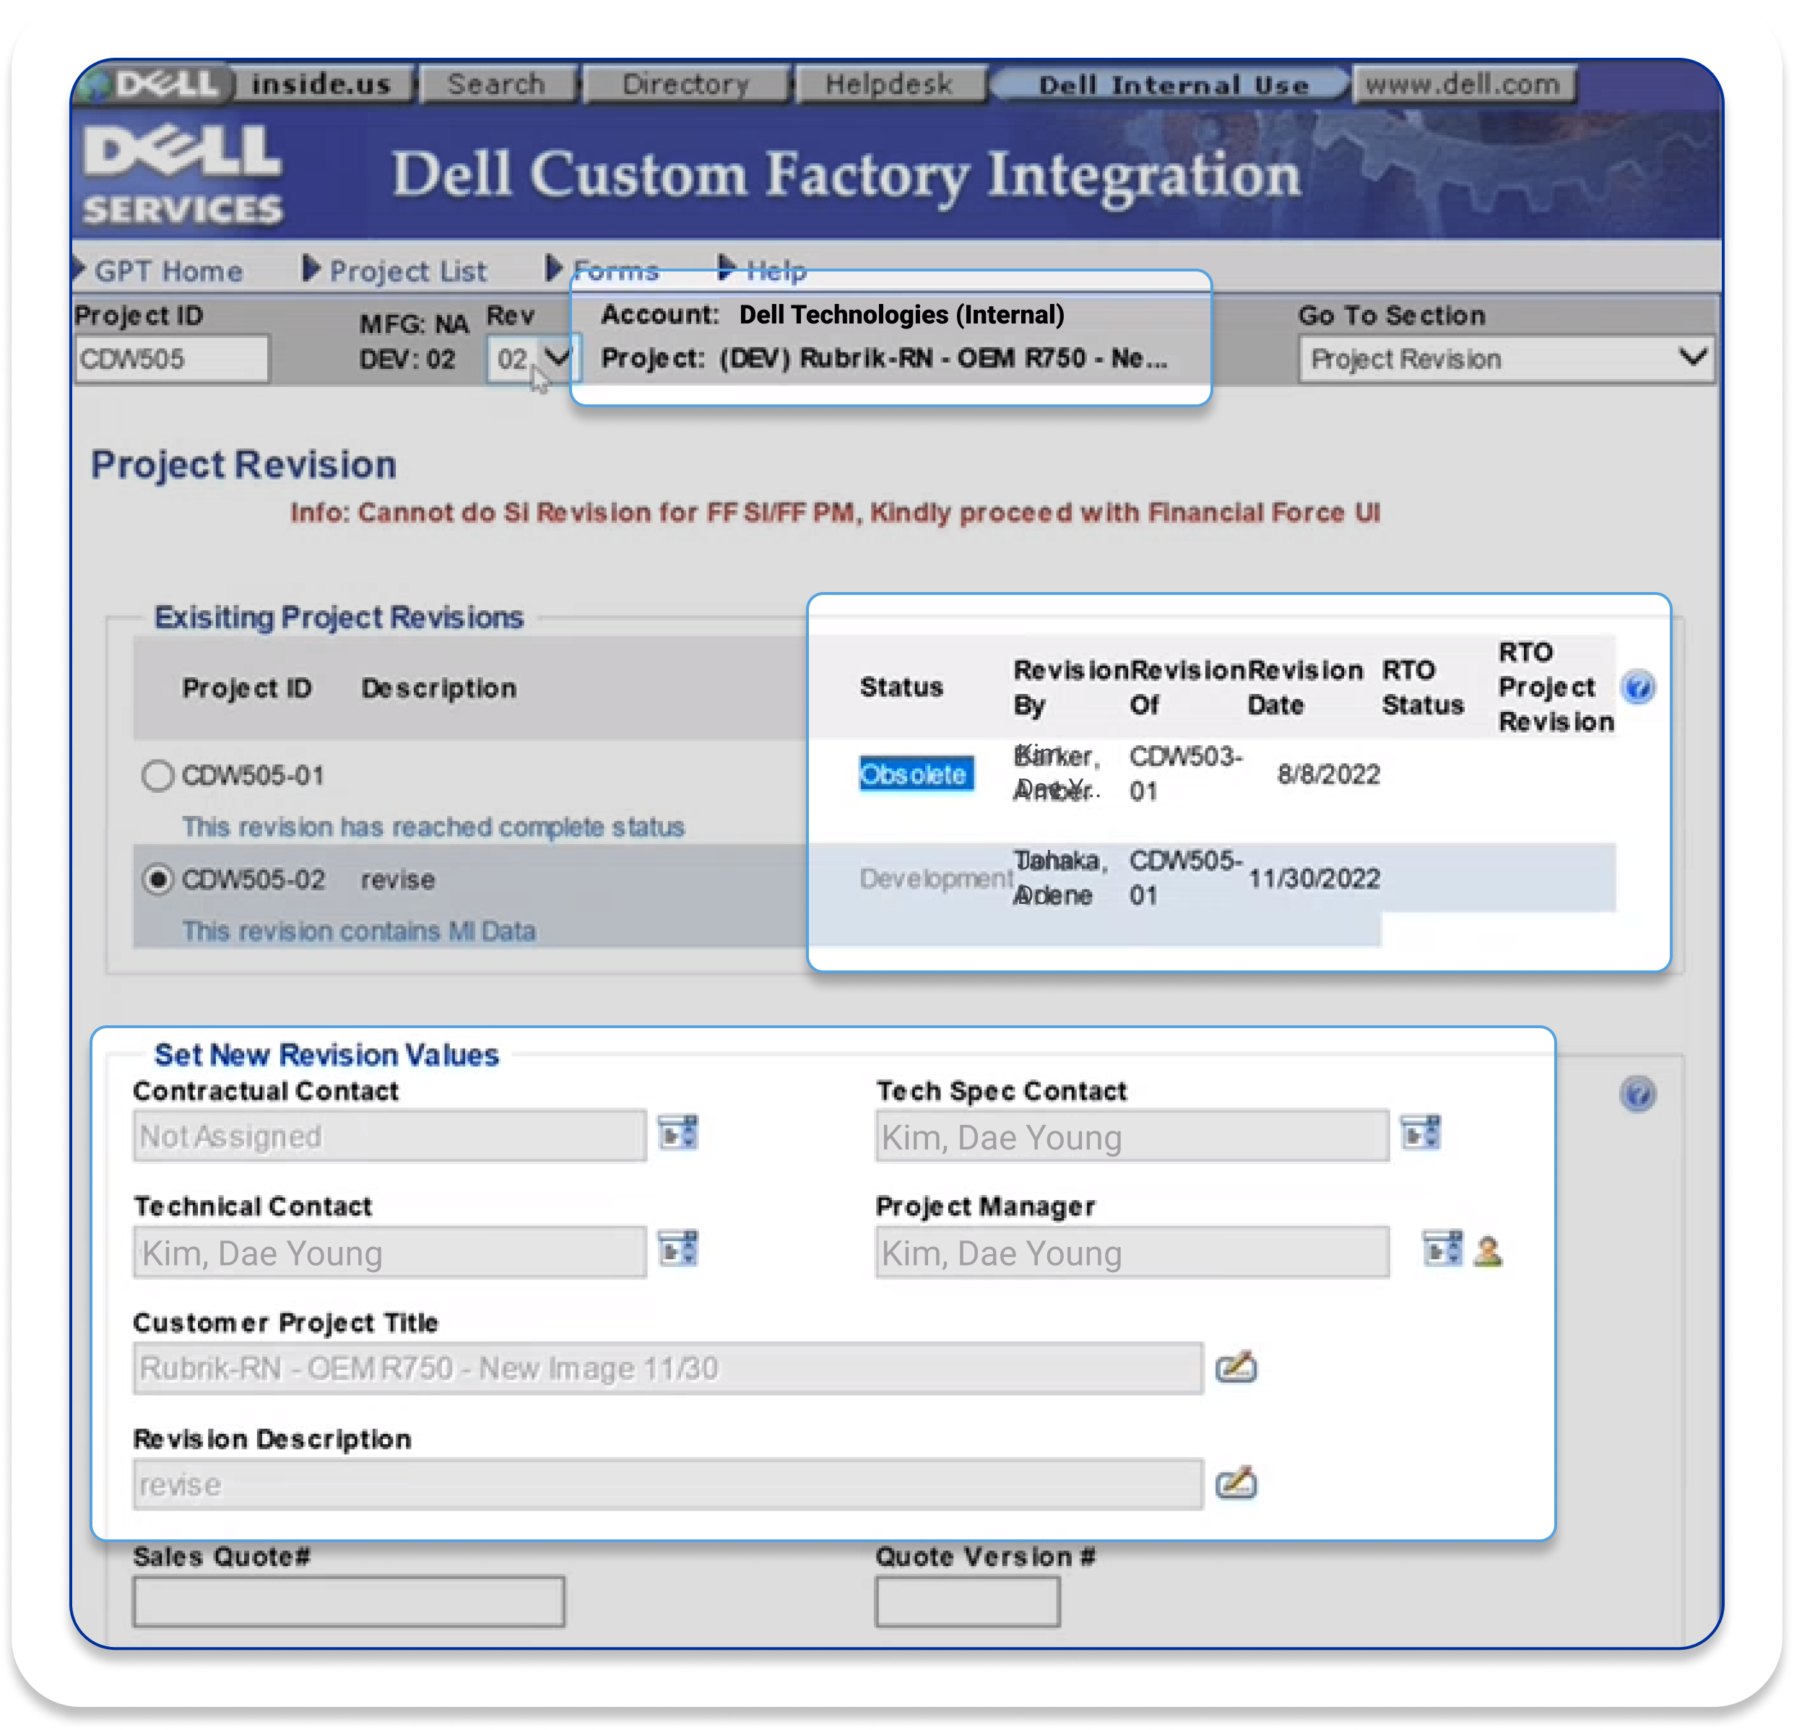1794x1730 pixels.
Task: Click the CDW505-01 Revision Of cell
Action: tap(1185, 877)
